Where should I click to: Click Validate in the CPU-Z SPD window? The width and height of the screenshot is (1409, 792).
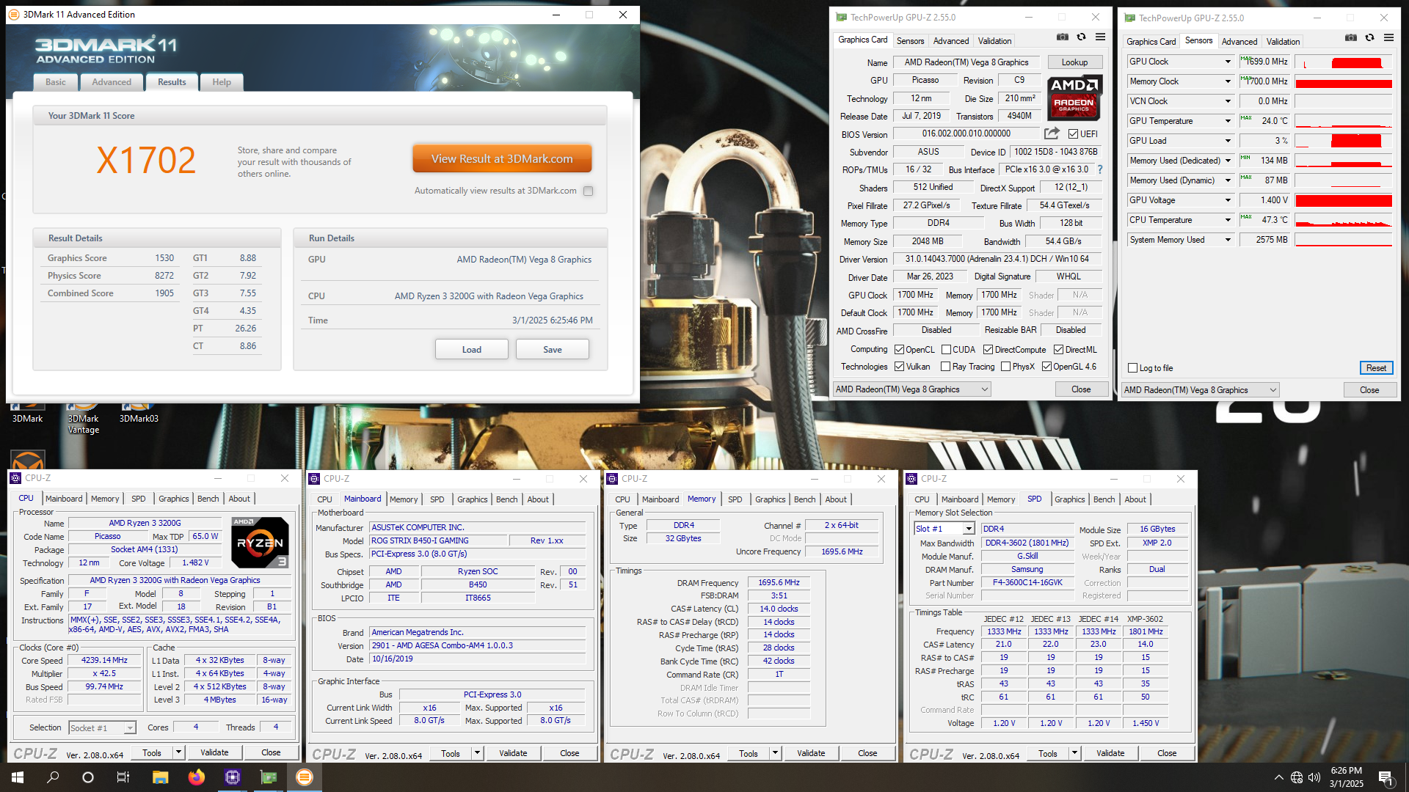pyautogui.click(x=1110, y=753)
